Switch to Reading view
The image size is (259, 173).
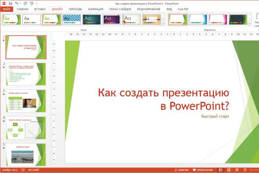coord(237,170)
